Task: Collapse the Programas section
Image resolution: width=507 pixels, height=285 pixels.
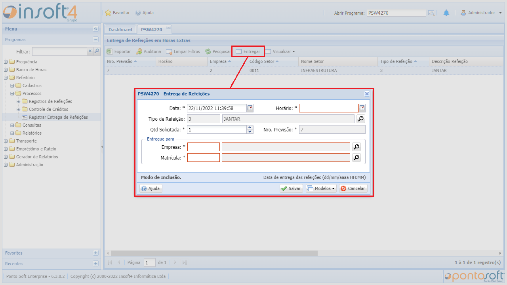Action: [x=95, y=40]
